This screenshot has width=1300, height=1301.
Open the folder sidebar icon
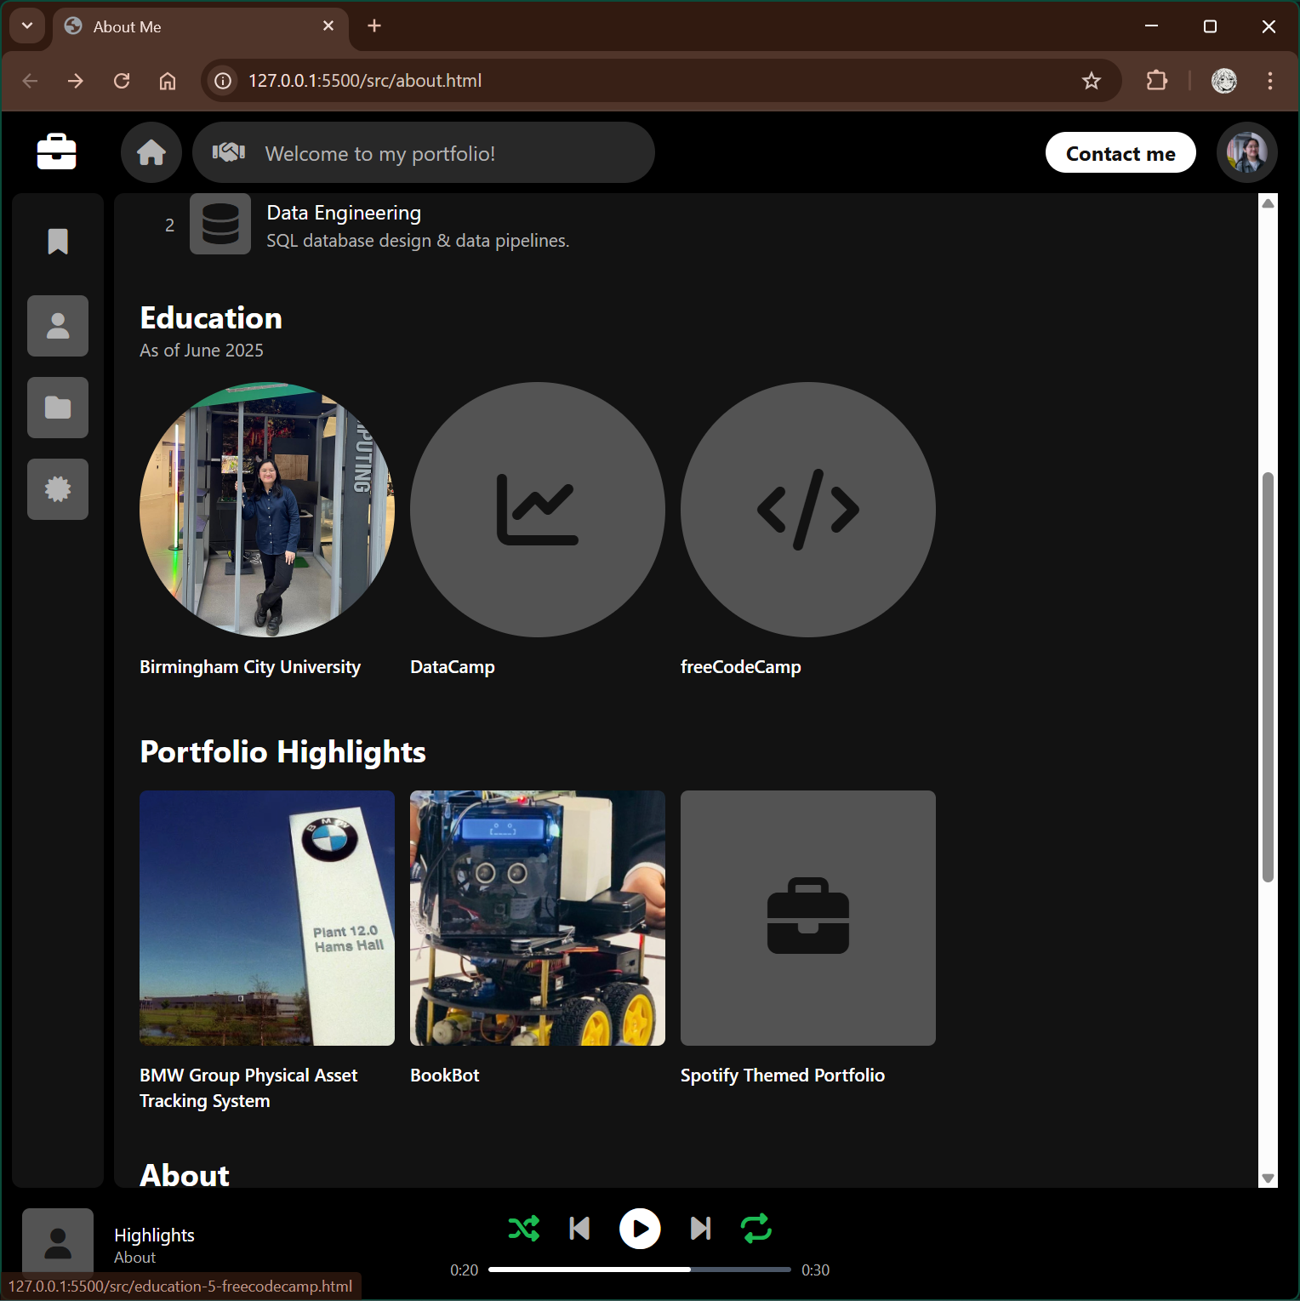[58, 408]
